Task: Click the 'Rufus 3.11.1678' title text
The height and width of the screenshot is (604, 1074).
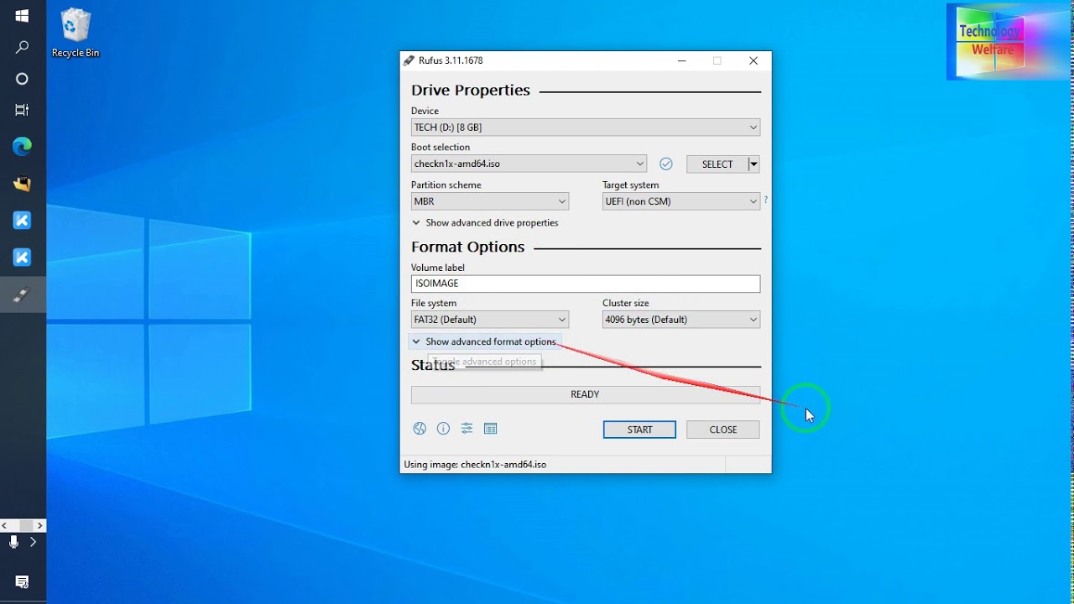Action: tap(451, 60)
